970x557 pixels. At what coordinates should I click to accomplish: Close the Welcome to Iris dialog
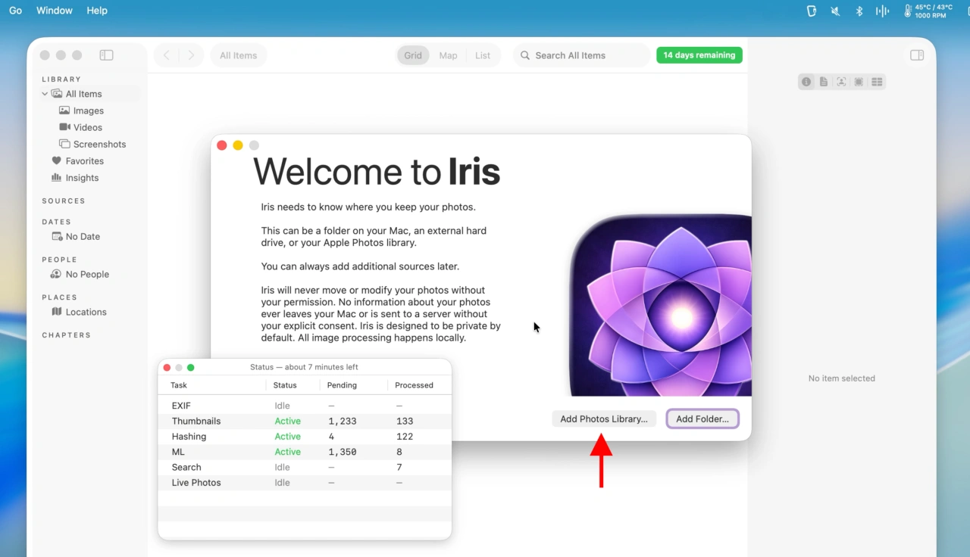pos(222,145)
